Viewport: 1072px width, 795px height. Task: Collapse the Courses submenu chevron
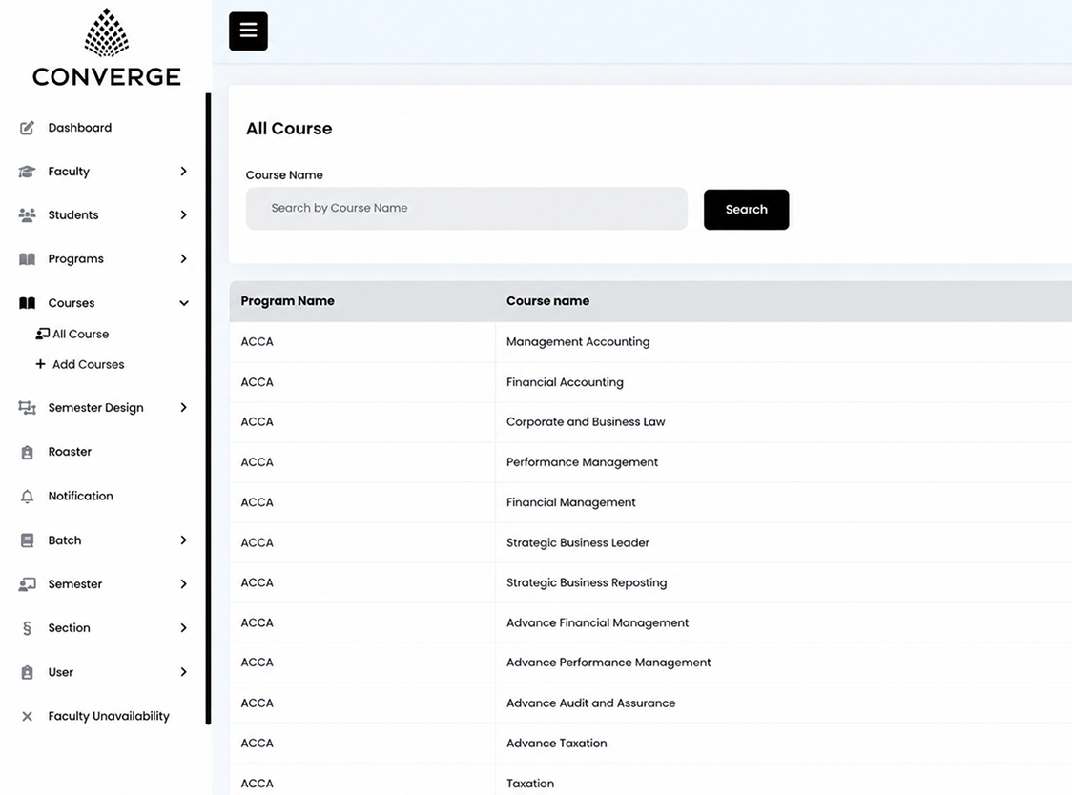[x=184, y=303]
